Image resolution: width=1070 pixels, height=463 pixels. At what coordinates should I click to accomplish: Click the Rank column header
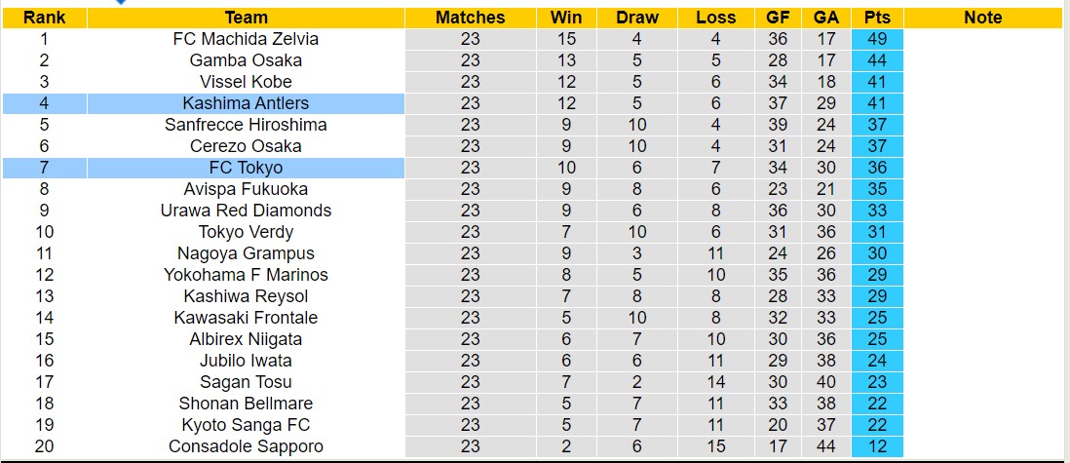click(44, 18)
